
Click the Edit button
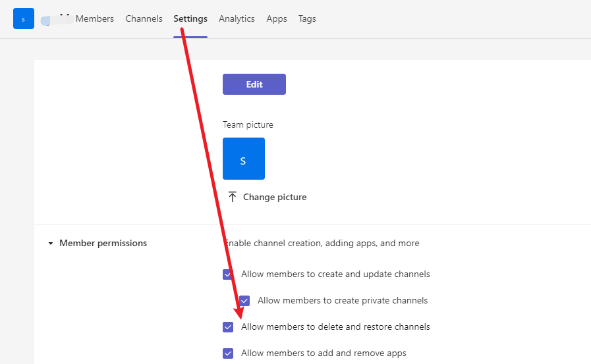[254, 84]
